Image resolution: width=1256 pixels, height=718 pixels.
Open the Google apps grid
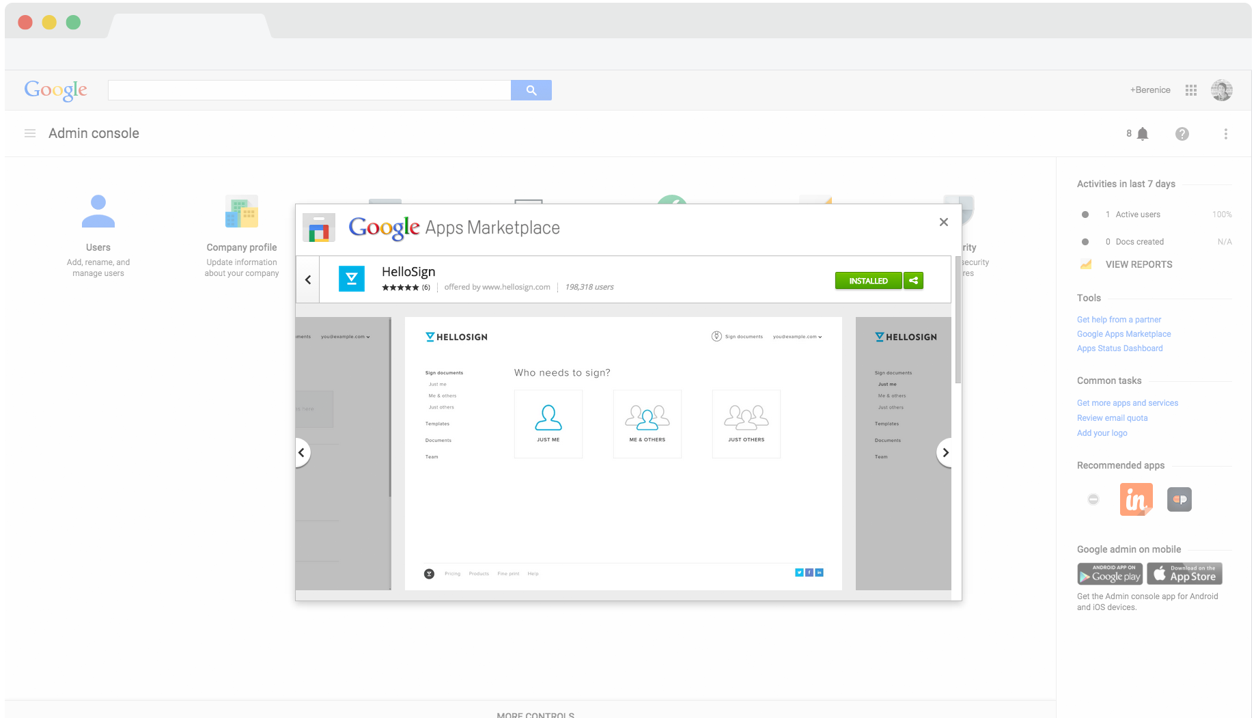click(1191, 90)
